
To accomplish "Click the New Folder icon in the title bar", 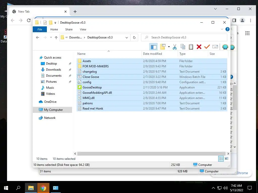I will tap(51, 23).
